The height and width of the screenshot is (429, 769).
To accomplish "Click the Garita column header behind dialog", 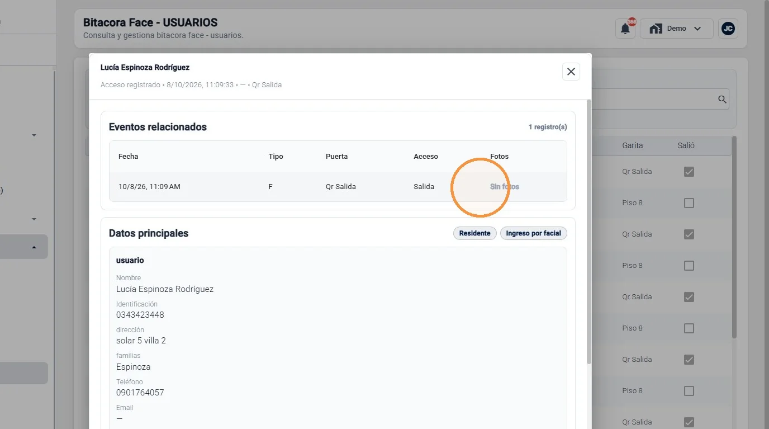I will [632, 145].
